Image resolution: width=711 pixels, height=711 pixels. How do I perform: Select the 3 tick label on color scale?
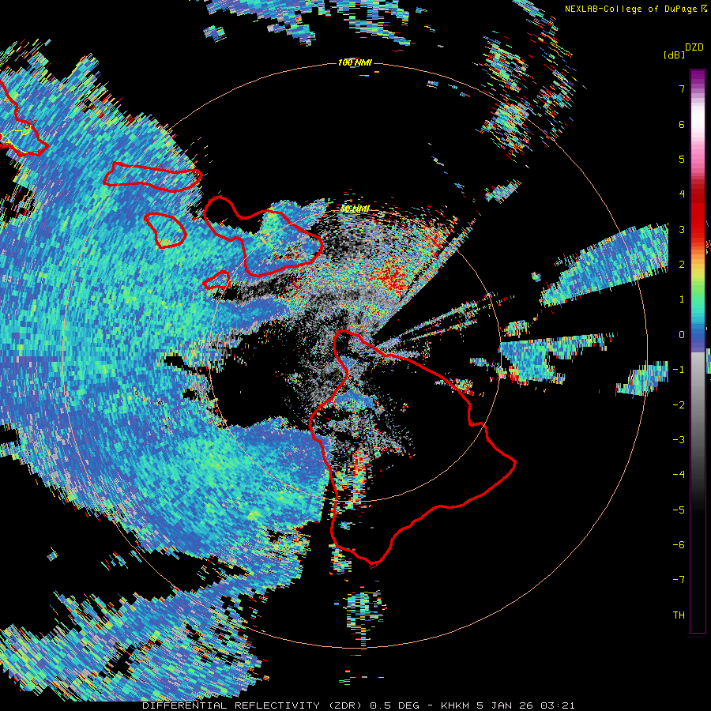682,229
